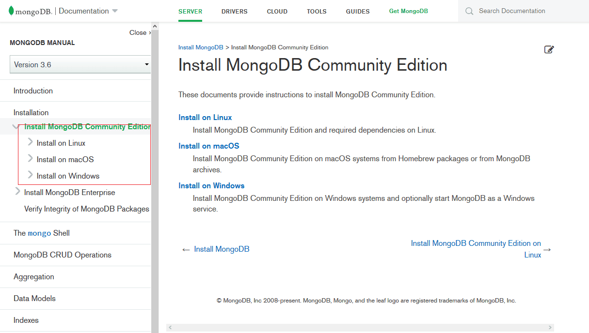Click the edit page icon

(549, 49)
